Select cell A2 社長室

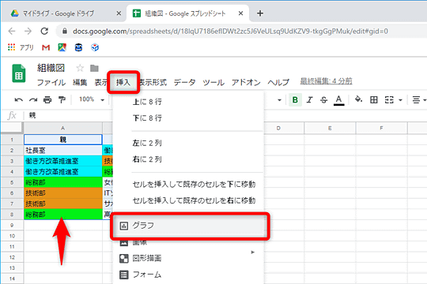tap(63, 150)
